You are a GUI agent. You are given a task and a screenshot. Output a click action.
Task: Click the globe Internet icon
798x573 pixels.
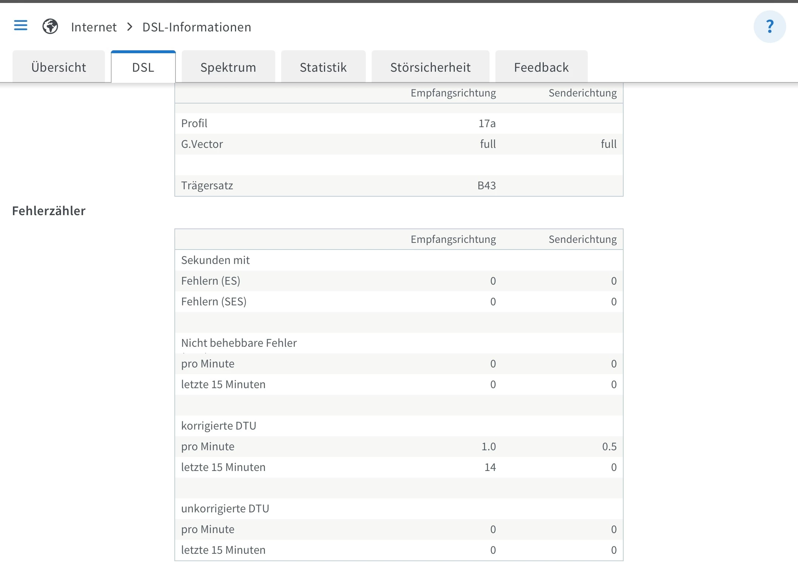[50, 27]
